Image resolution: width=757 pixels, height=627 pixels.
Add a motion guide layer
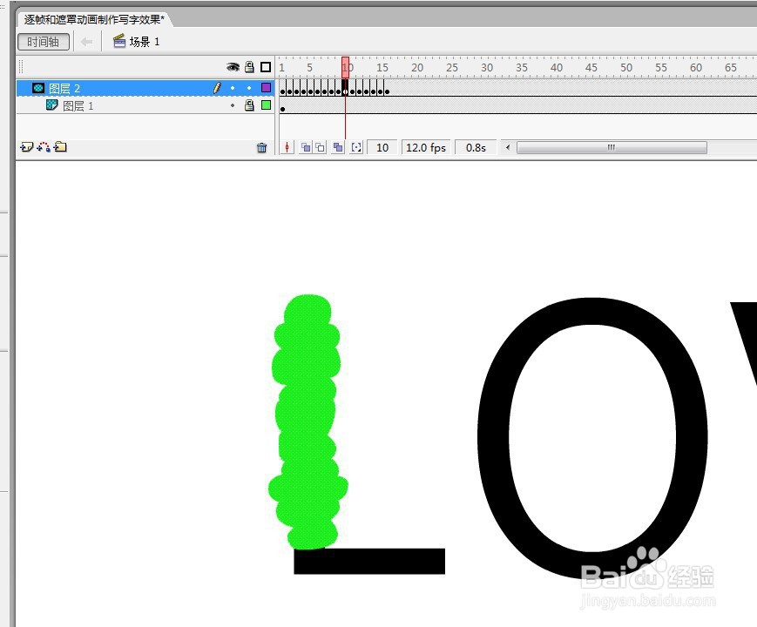44,147
